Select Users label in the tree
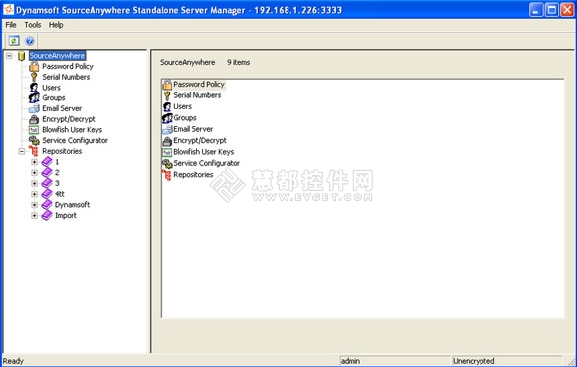The height and width of the screenshot is (367, 577). (51, 88)
